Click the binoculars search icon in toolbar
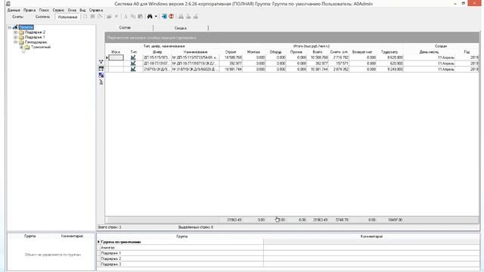484x272 pixels. [150, 17]
